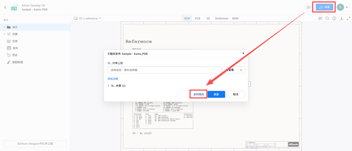This screenshot has height=151, width=352.
Task: Click the fullscreen expand icon
Action: pyautogui.click(x=348, y=18)
